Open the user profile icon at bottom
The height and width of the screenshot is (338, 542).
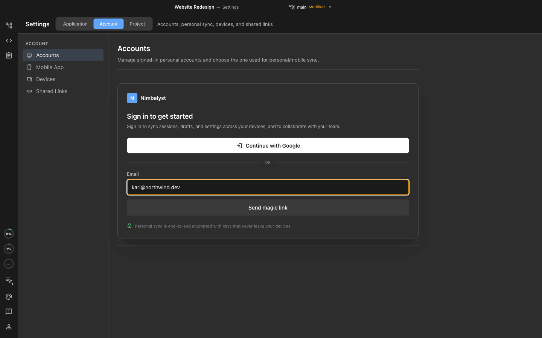point(9,327)
